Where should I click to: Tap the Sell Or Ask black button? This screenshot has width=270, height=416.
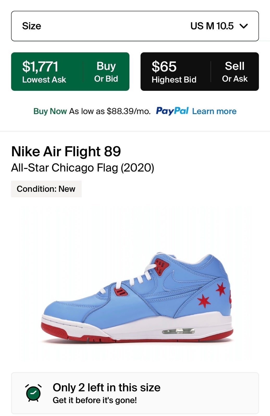(x=235, y=72)
